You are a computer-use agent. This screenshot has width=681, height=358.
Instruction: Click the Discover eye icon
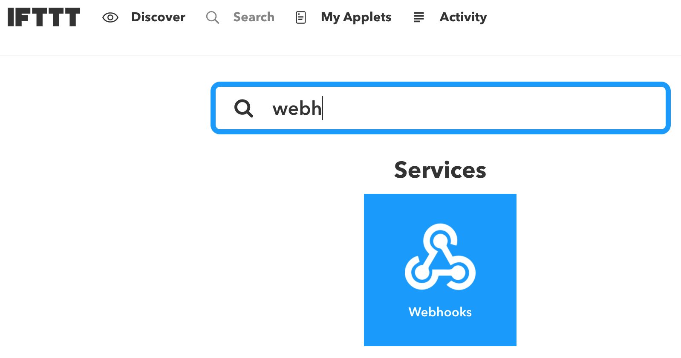click(110, 17)
